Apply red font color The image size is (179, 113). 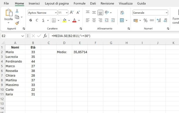[74, 20]
